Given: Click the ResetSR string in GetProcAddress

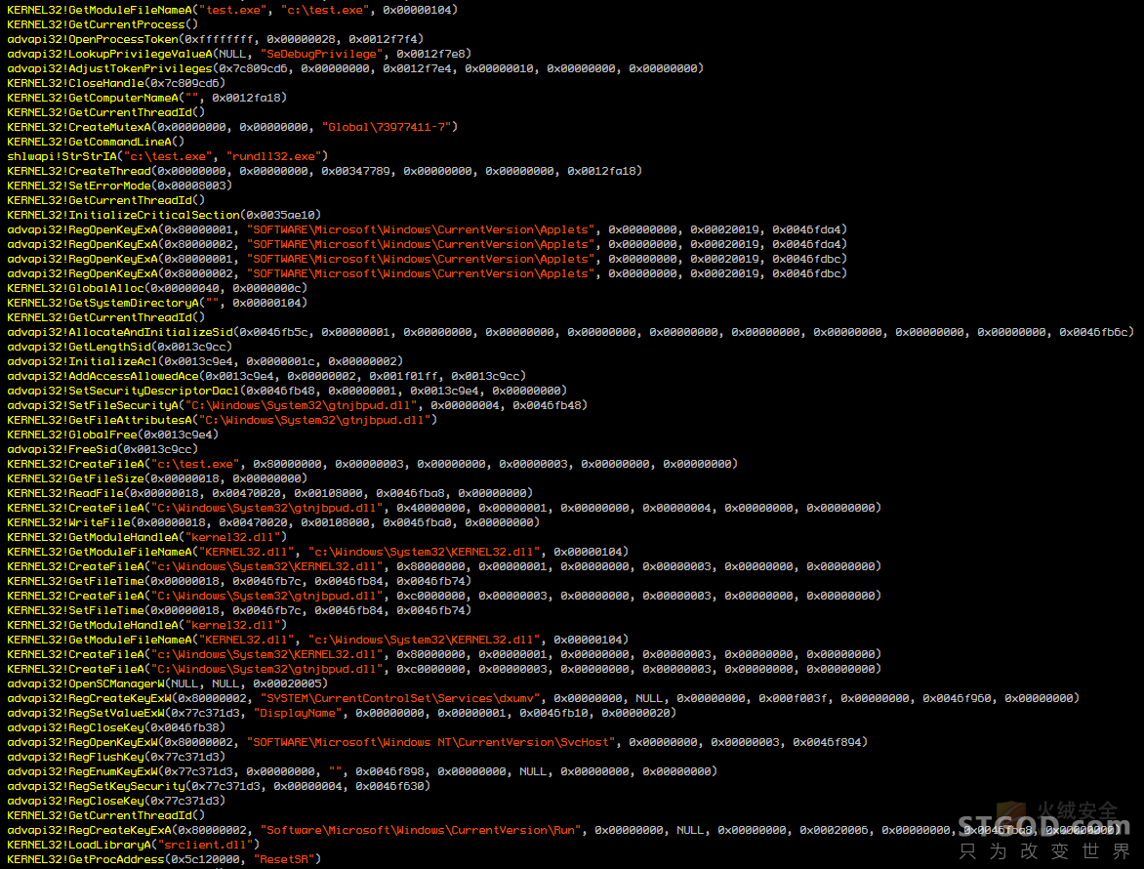Looking at the screenshot, I should pos(287,859).
